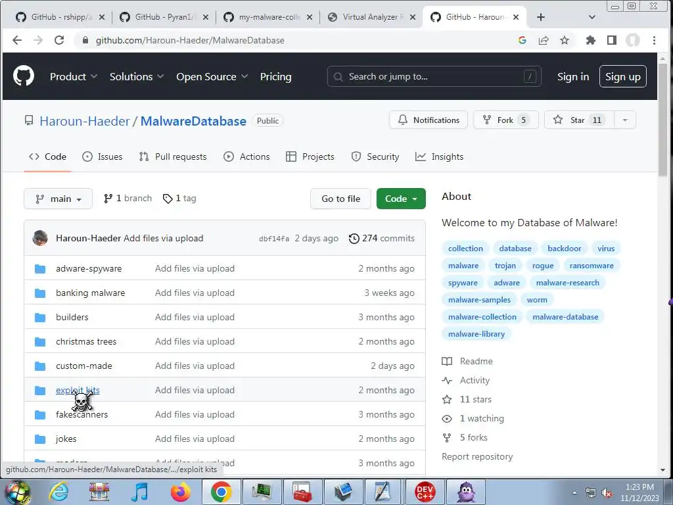
Task: View the 274 commits history
Action: (x=382, y=238)
